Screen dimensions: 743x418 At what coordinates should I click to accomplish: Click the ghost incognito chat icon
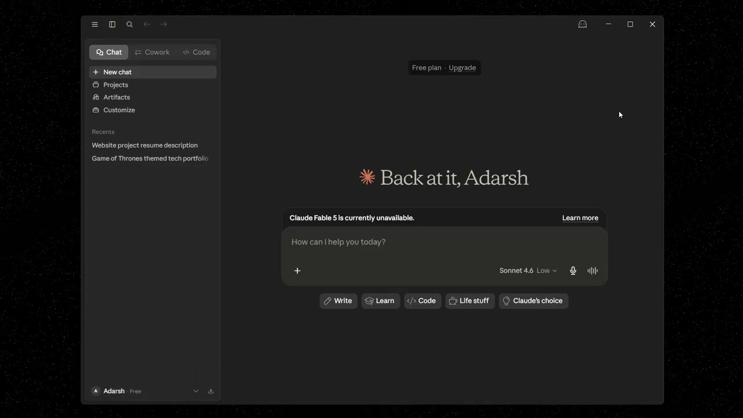point(582,24)
